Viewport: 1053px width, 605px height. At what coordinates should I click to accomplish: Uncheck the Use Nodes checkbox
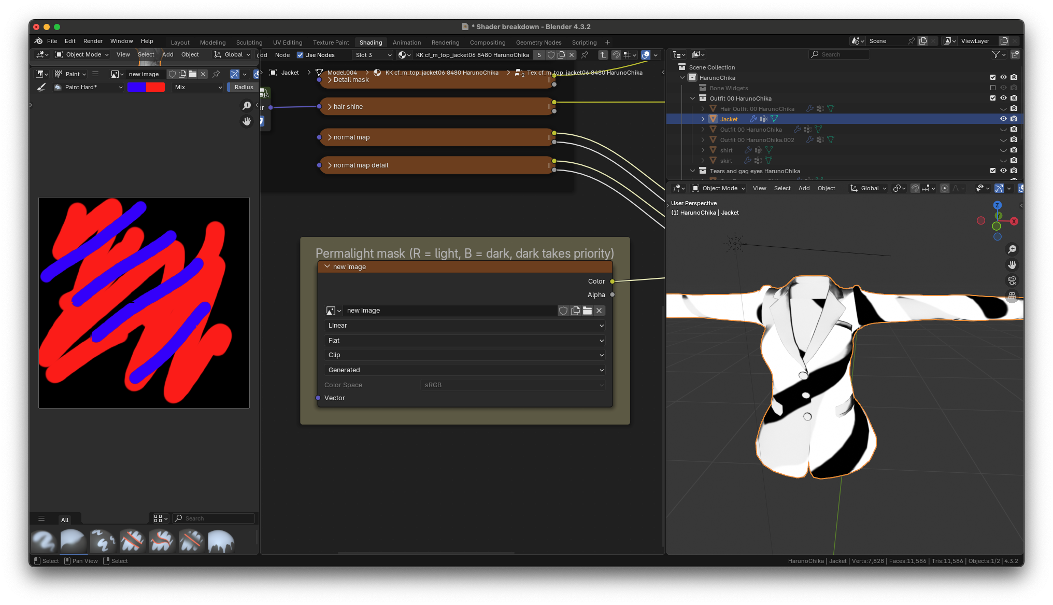(x=300, y=55)
